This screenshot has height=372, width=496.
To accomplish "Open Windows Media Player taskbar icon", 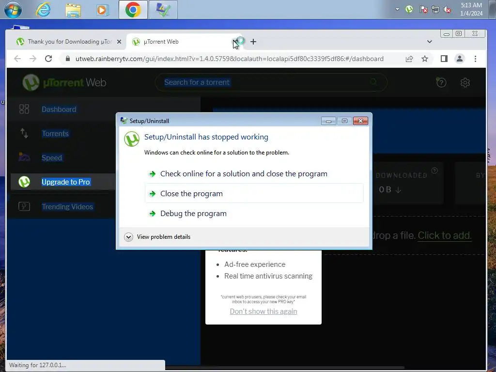I will click(x=102, y=10).
